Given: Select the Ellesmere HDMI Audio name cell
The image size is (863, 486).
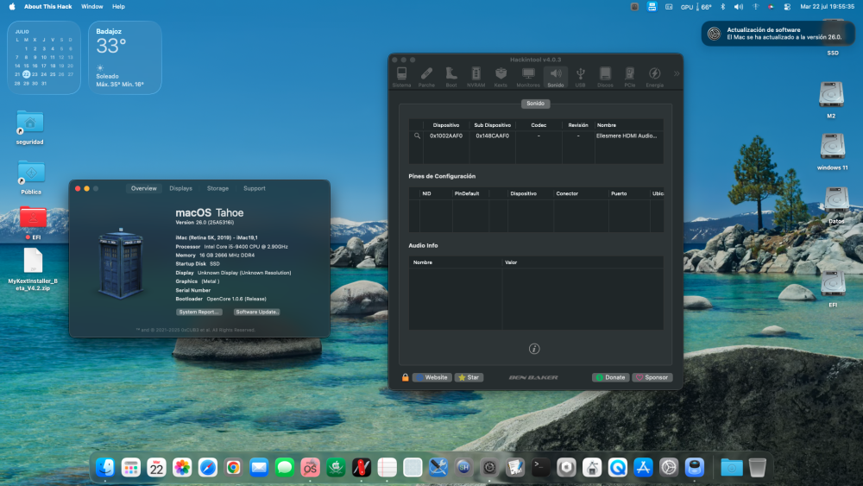Looking at the screenshot, I should [x=627, y=136].
